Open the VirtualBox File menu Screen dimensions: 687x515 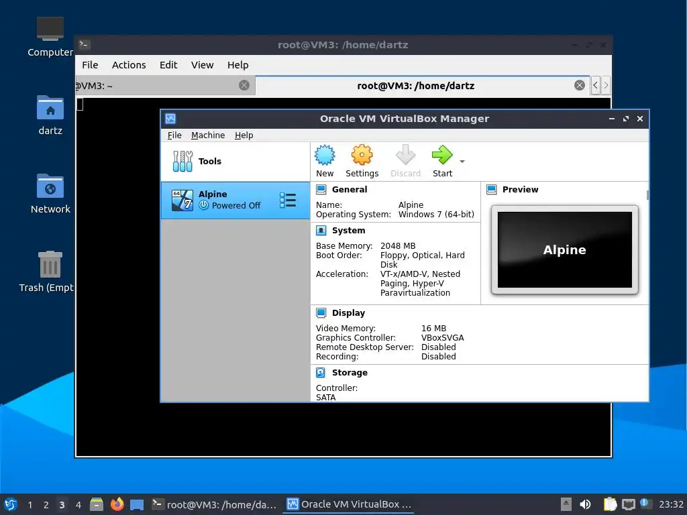click(x=174, y=135)
